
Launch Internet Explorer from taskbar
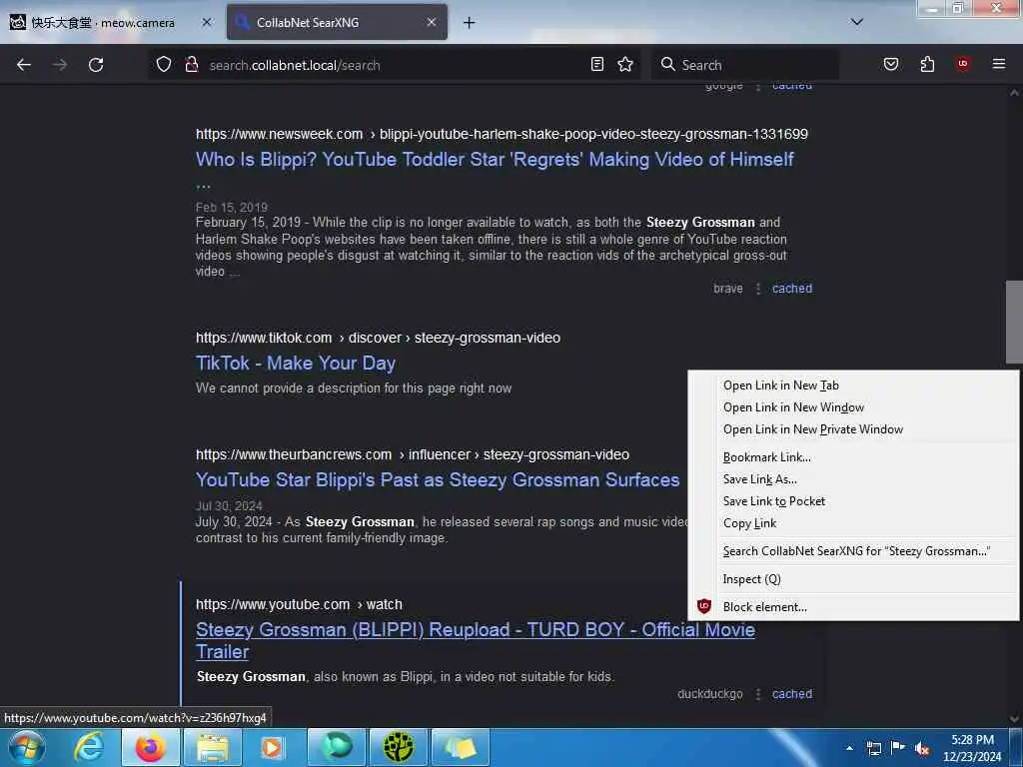click(89, 747)
